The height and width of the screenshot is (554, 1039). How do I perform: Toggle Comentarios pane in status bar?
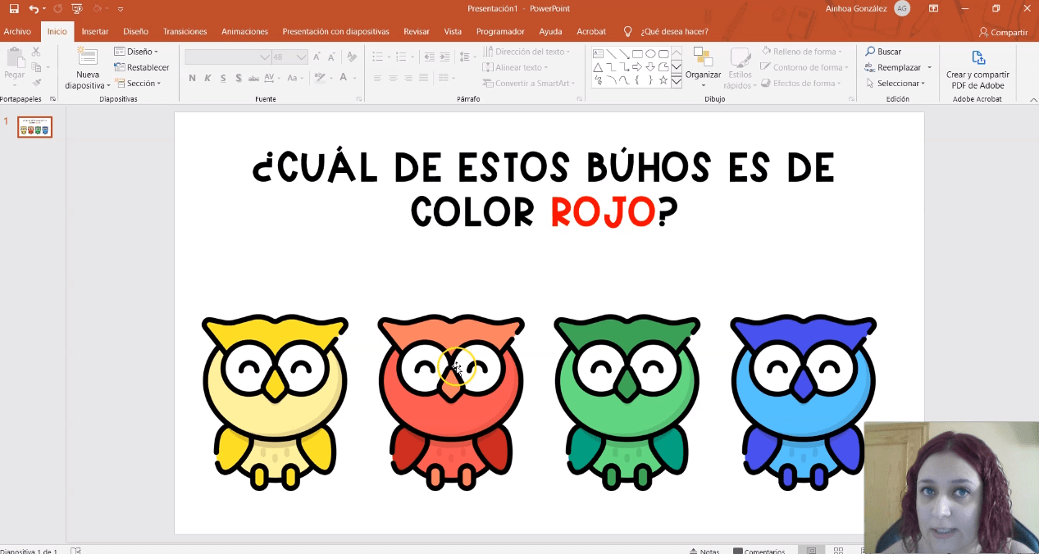click(759, 551)
